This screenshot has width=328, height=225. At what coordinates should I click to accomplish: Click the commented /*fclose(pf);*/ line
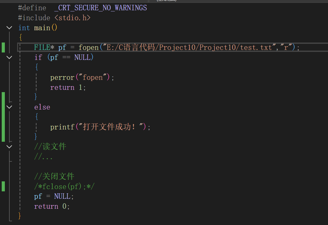pos(64,186)
